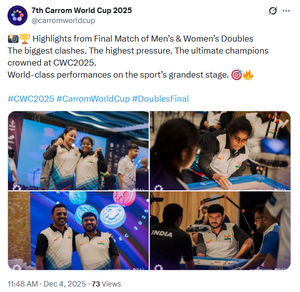Open the #CarromWorldCup hashtag
300x292 pixels.
pos(93,99)
